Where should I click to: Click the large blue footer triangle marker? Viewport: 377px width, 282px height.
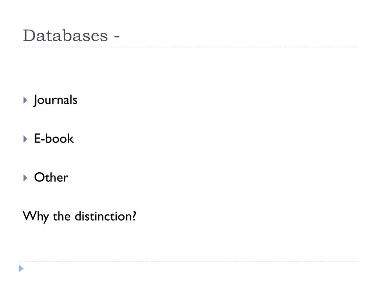click(x=21, y=268)
